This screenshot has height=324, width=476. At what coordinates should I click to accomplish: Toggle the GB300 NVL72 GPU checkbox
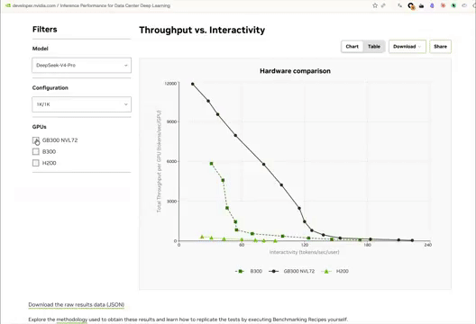click(36, 140)
